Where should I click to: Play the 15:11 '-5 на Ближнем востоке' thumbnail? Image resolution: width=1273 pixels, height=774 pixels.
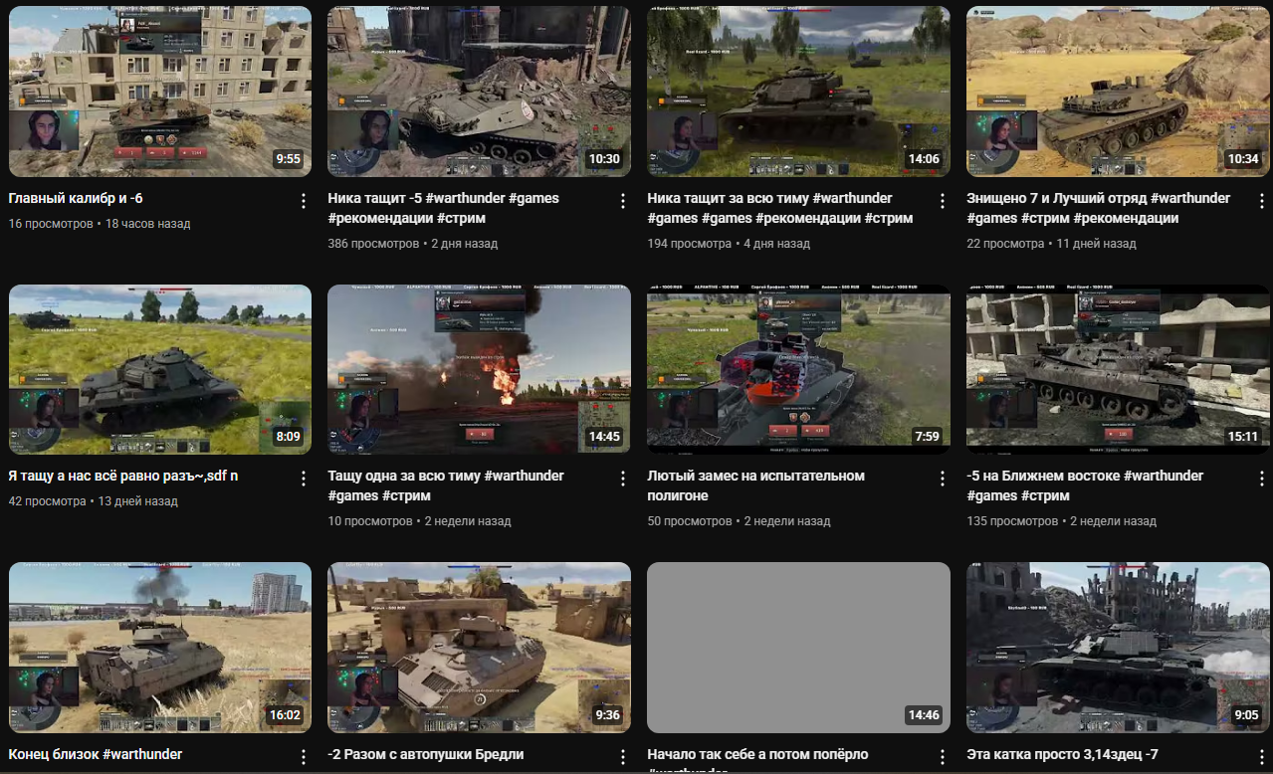click(x=1119, y=369)
